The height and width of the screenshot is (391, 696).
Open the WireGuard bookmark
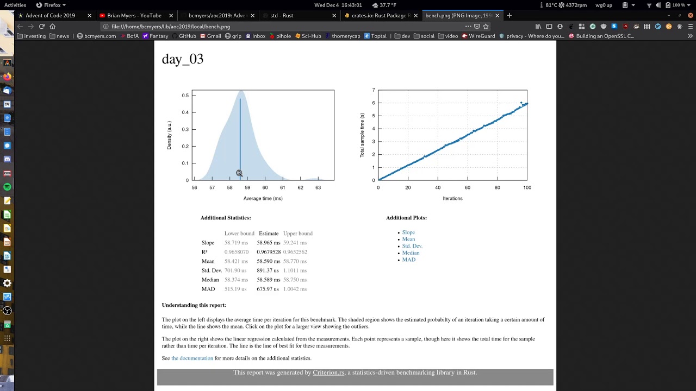(x=478, y=36)
